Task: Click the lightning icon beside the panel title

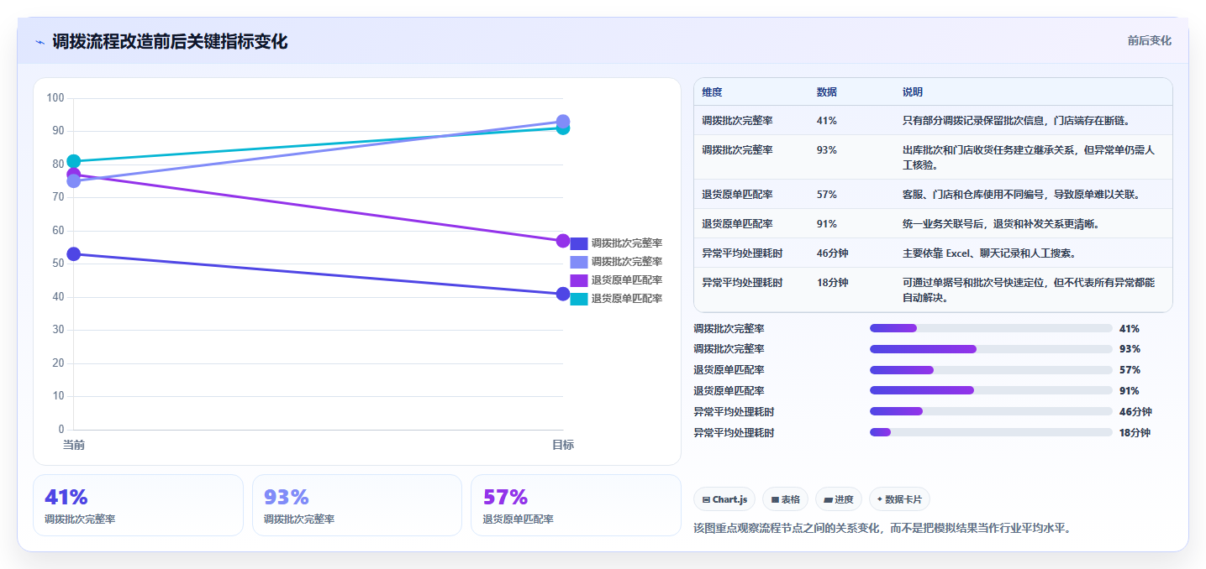Action: [39, 42]
